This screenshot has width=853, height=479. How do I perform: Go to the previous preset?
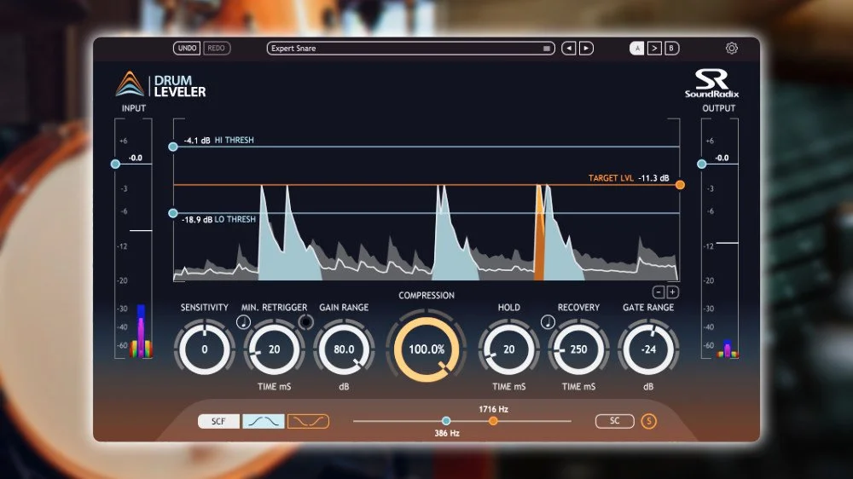tap(568, 49)
